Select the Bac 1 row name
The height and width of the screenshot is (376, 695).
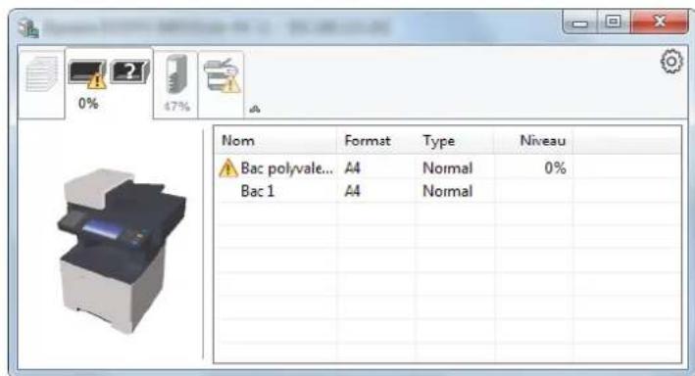pyautogui.click(x=258, y=191)
